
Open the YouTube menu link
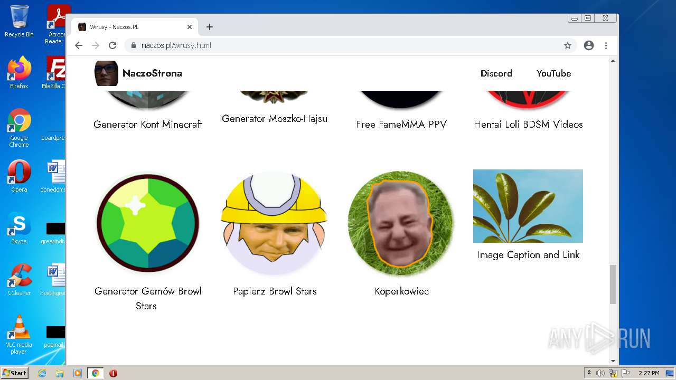[x=553, y=73]
